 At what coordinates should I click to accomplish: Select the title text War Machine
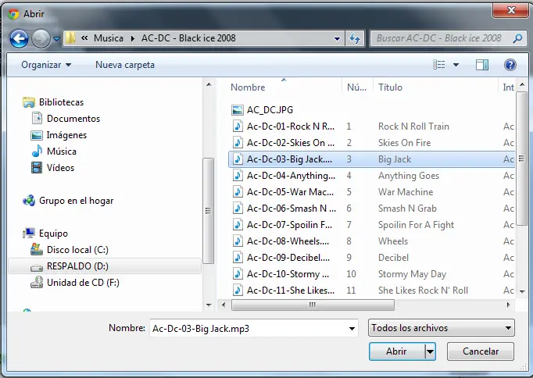coord(406,192)
